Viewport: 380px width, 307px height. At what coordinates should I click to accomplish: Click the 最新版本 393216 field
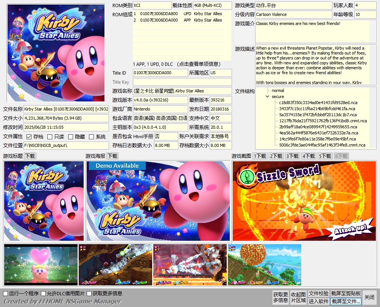[x=221, y=100]
